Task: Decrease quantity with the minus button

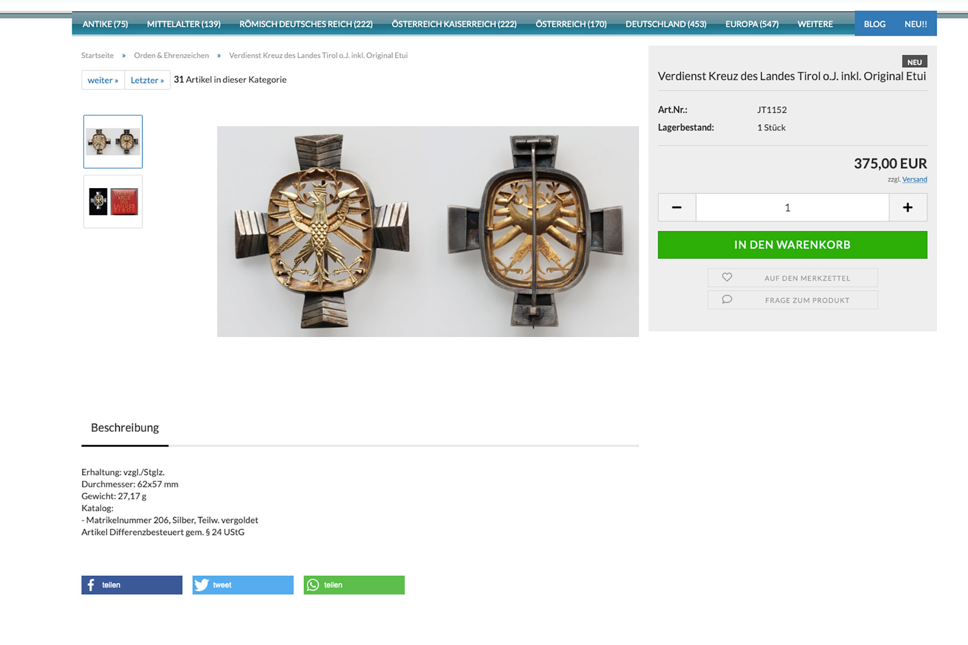Action: (x=677, y=207)
